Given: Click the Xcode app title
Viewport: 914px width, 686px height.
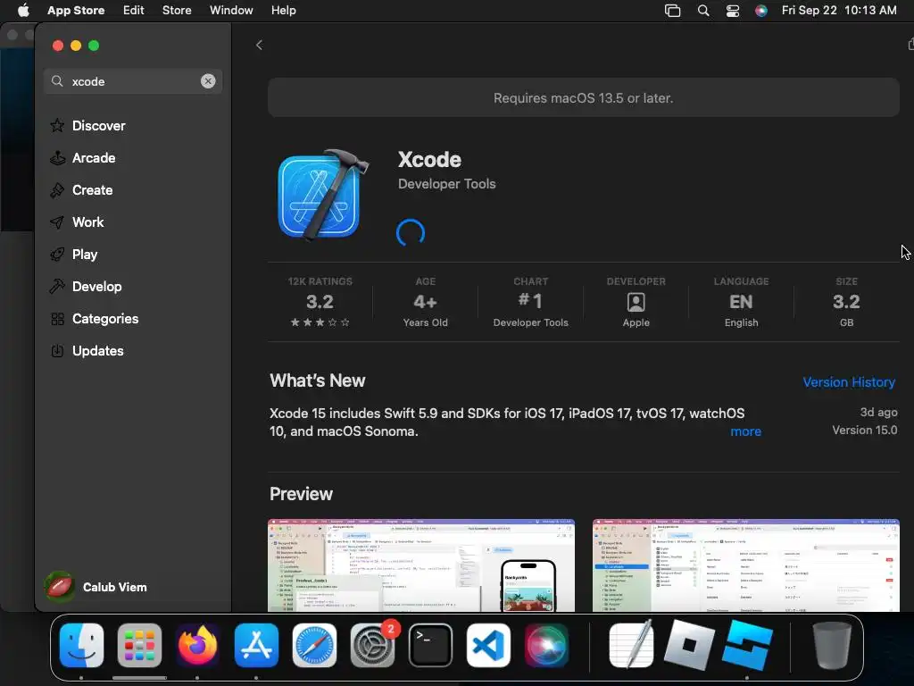Looking at the screenshot, I should click(x=429, y=159).
